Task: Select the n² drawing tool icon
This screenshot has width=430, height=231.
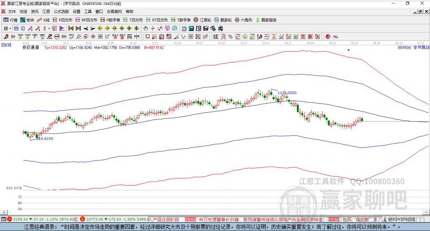Action: (x=71, y=36)
